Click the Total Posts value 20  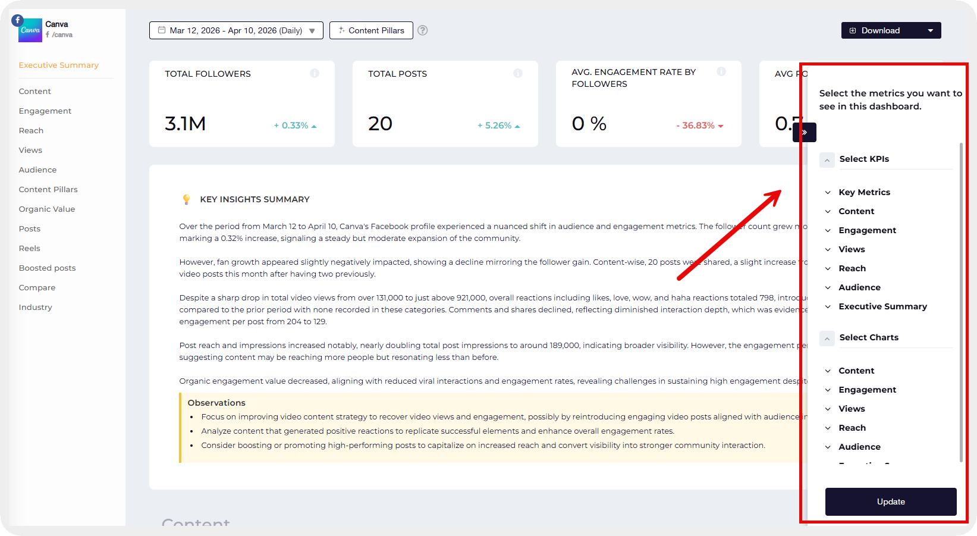click(x=380, y=124)
